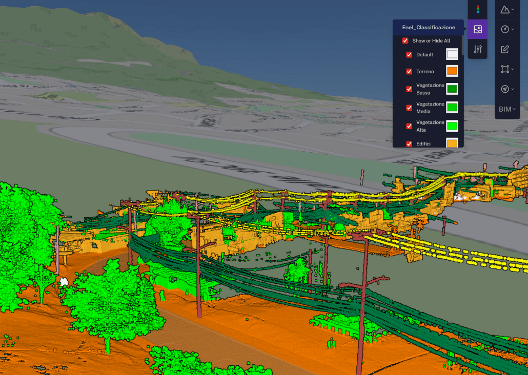Screen dimensions: 528x375
Task: Click the Vegetazione Media label
Action: coord(423,108)
